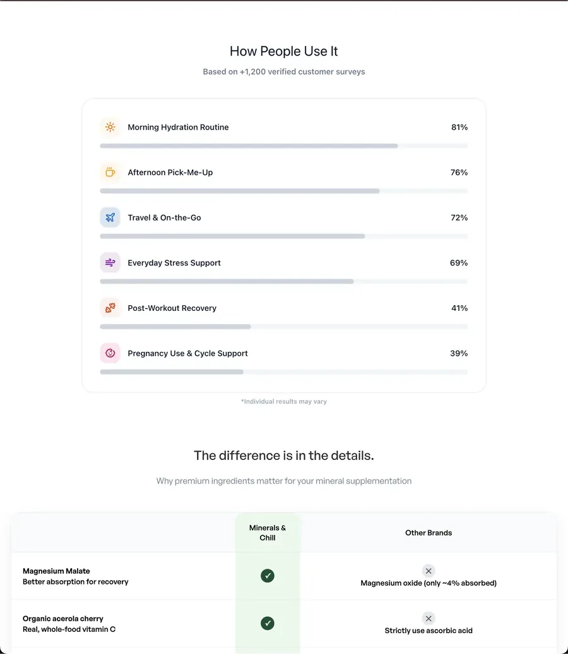Click the X icon above Magnesium oxide text

pyautogui.click(x=429, y=571)
